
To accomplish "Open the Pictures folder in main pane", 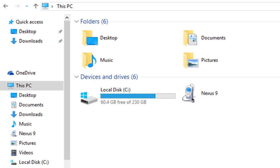I will click(x=190, y=60).
